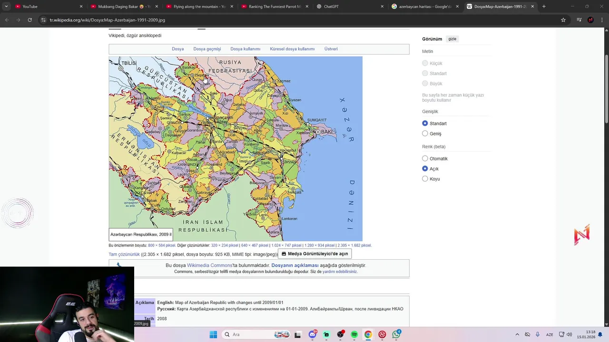
Task: Open site information icon in address bar
Action: (x=43, y=20)
